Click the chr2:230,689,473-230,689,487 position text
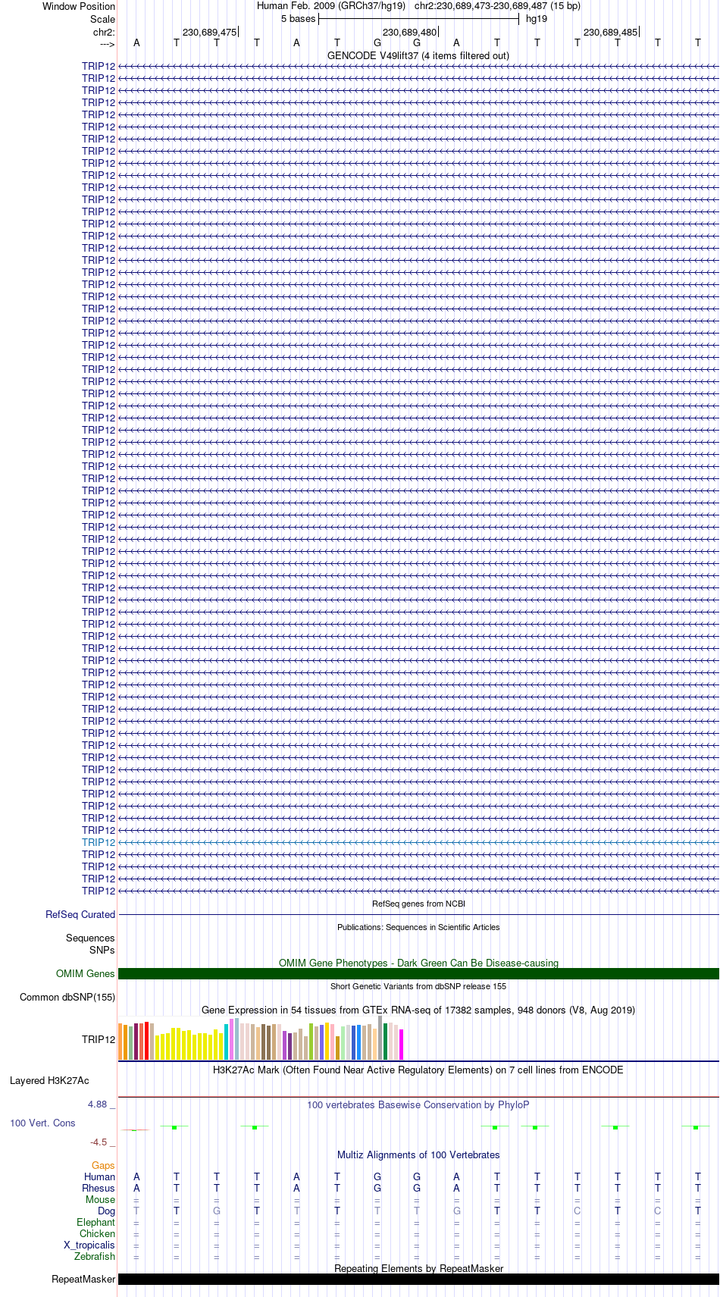 tap(497, 6)
